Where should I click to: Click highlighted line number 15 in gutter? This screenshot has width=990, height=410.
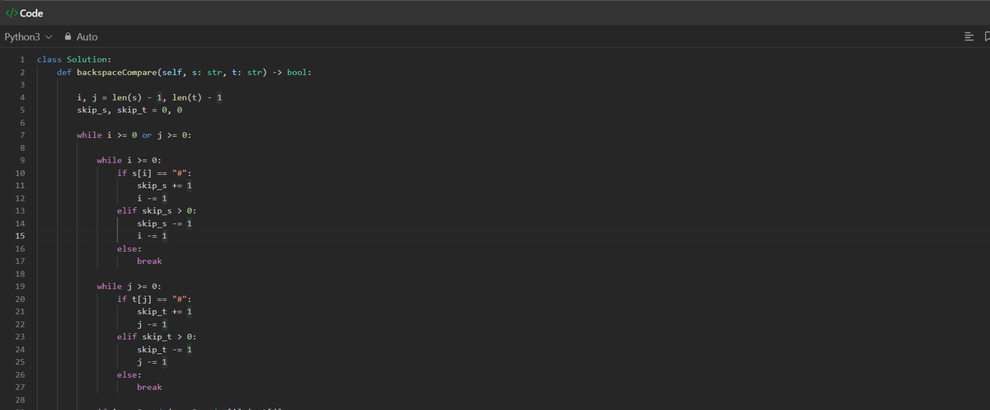click(18, 236)
